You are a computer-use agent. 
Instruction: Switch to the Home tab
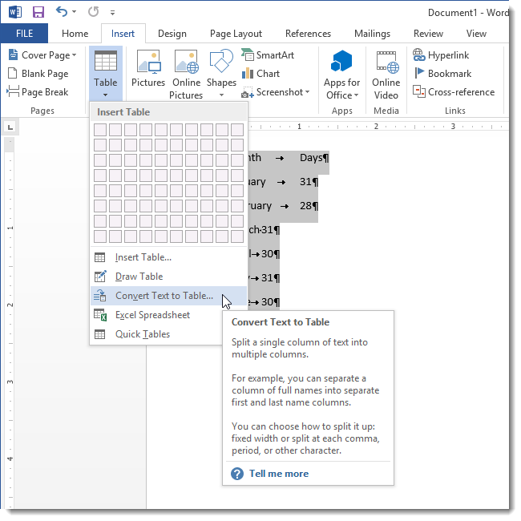click(75, 34)
